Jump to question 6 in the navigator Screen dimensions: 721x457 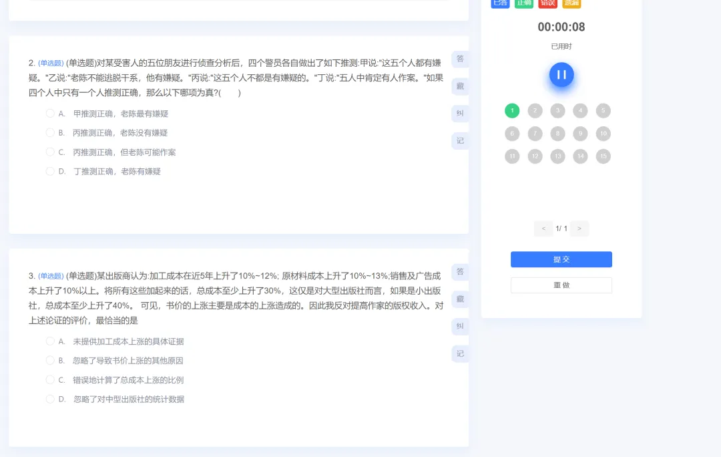click(x=512, y=134)
